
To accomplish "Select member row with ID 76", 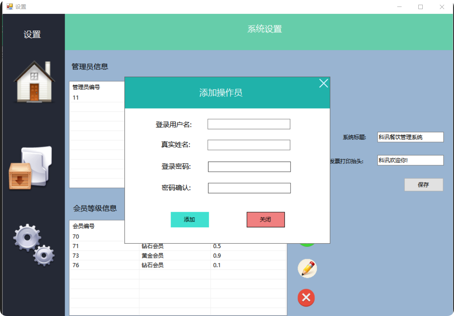I will tap(178, 265).
